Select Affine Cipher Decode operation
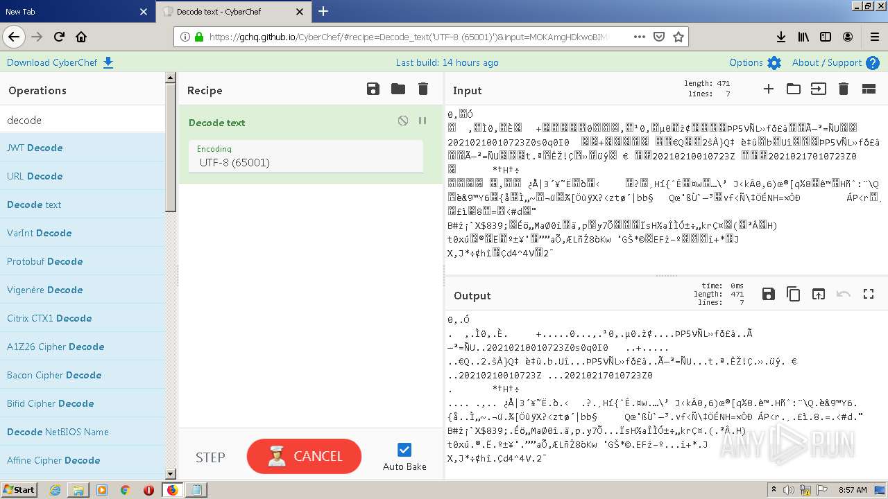The image size is (888, 499). pyautogui.click(x=83, y=460)
